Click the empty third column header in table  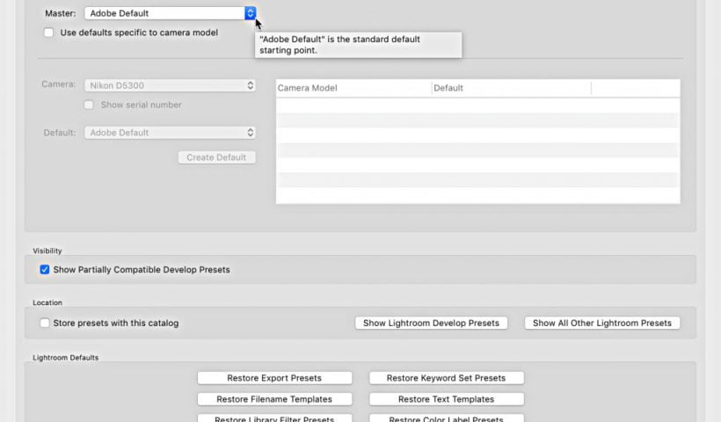pyautogui.click(x=635, y=88)
